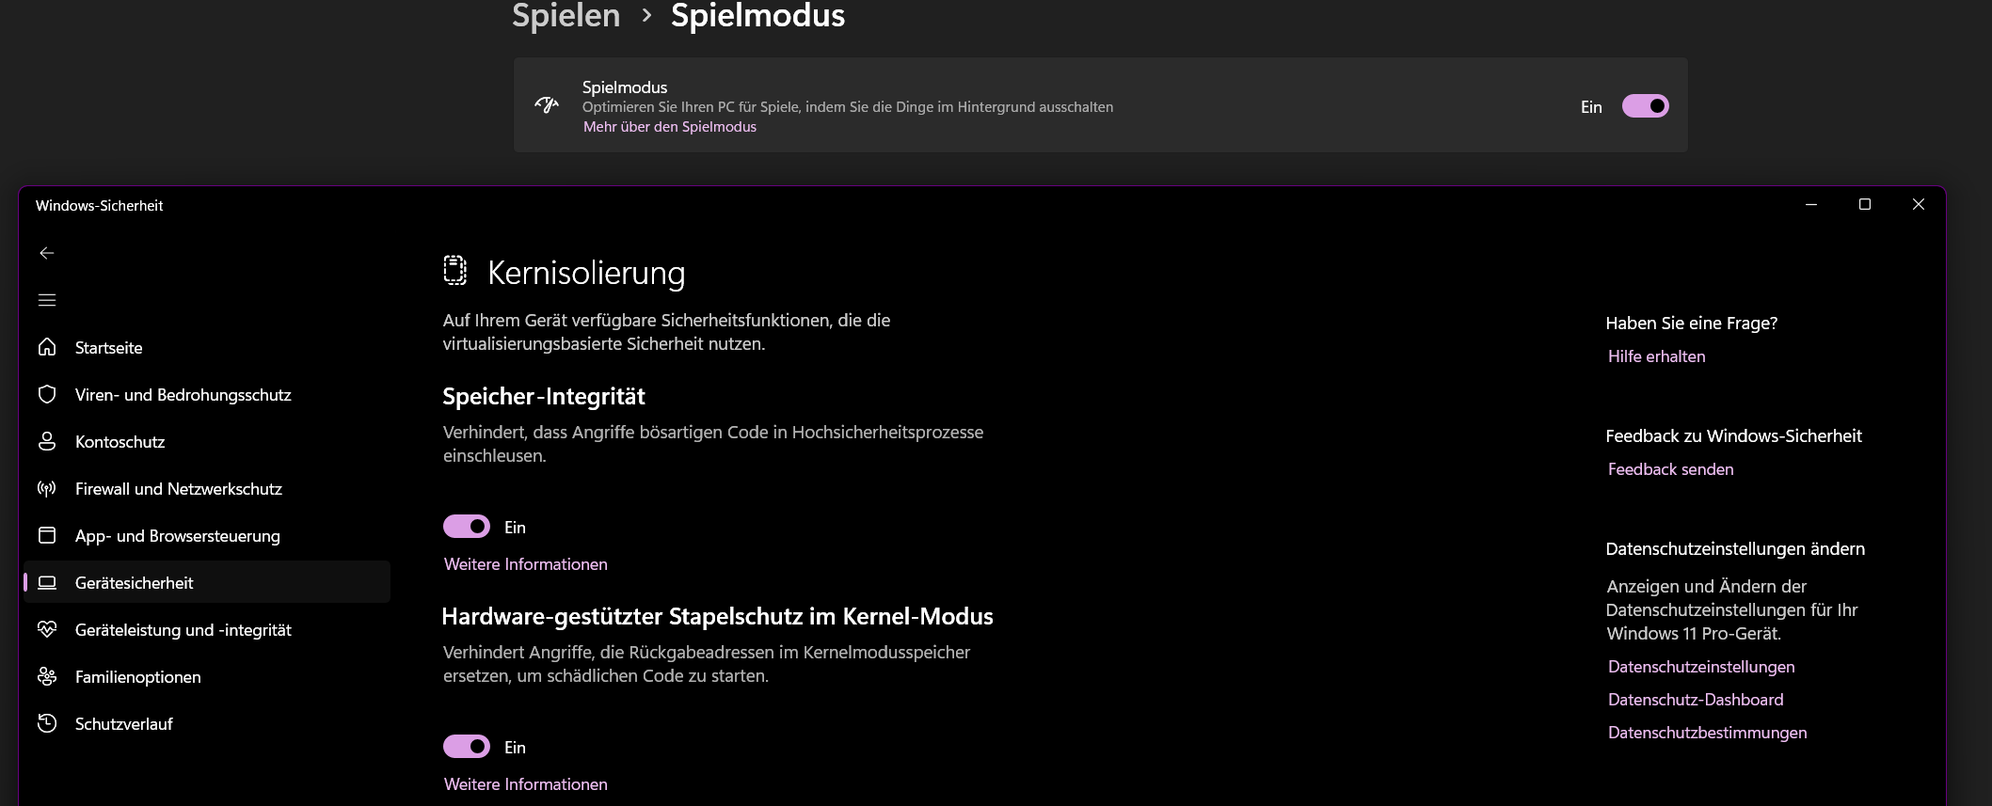Image resolution: width=1992 pixels, height=806 pixels.
Task: Open the Datenschutz-Dashboard link
Action: pos(1696,700)
